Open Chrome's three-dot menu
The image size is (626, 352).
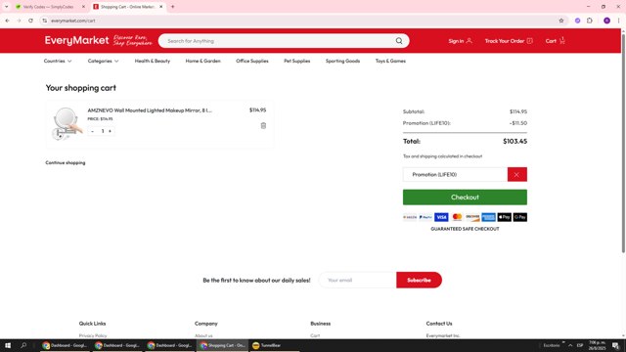[x=618, y=21]
